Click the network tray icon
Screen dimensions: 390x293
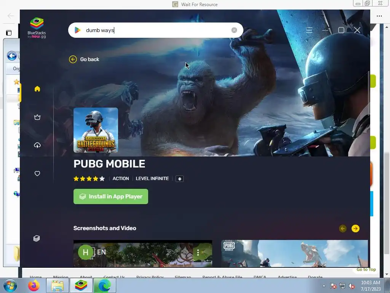point(342,286)
